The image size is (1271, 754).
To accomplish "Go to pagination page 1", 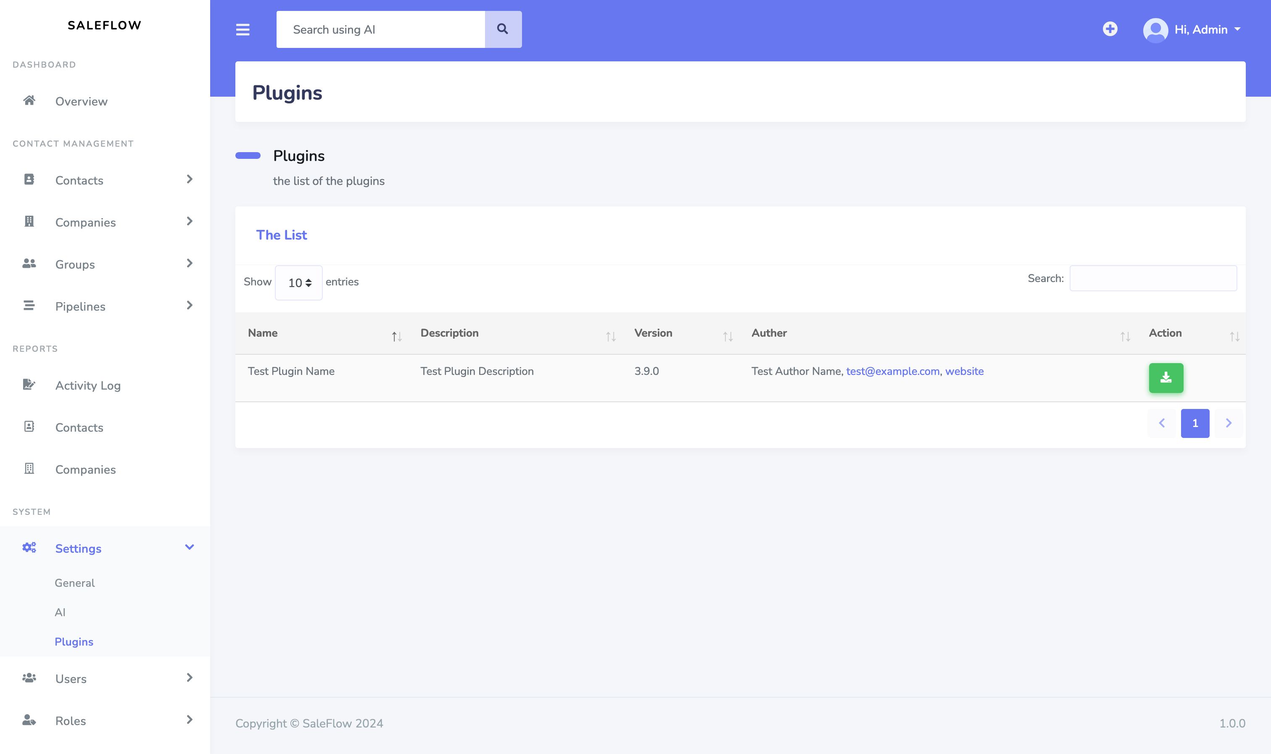I will point(1195,423).
